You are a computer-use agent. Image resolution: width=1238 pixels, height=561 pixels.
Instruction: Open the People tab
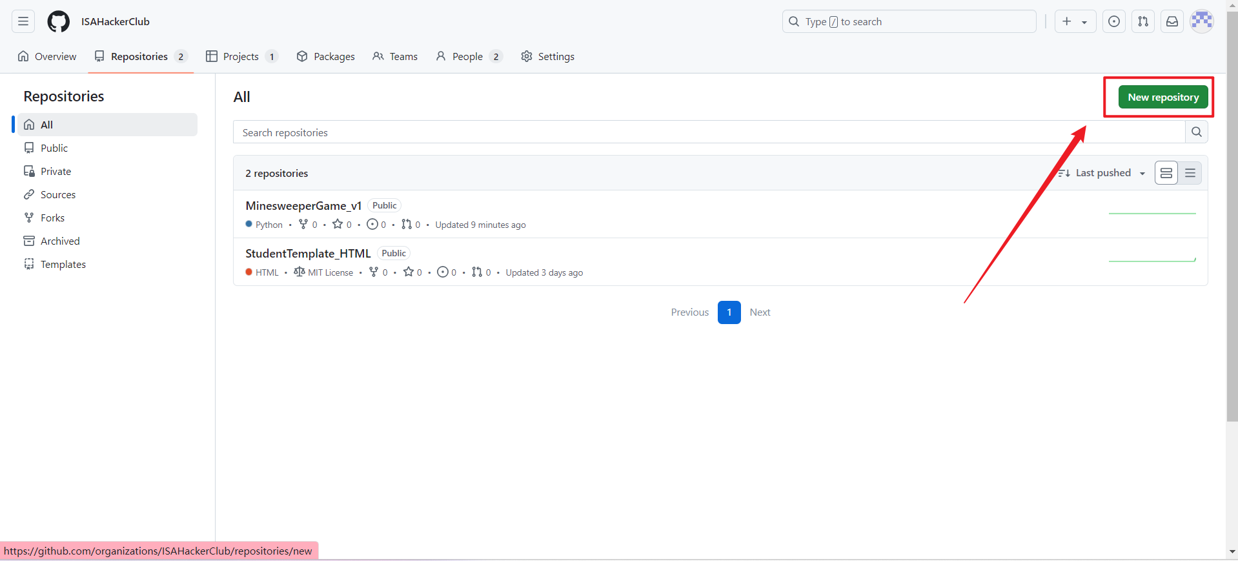point(469,57)
